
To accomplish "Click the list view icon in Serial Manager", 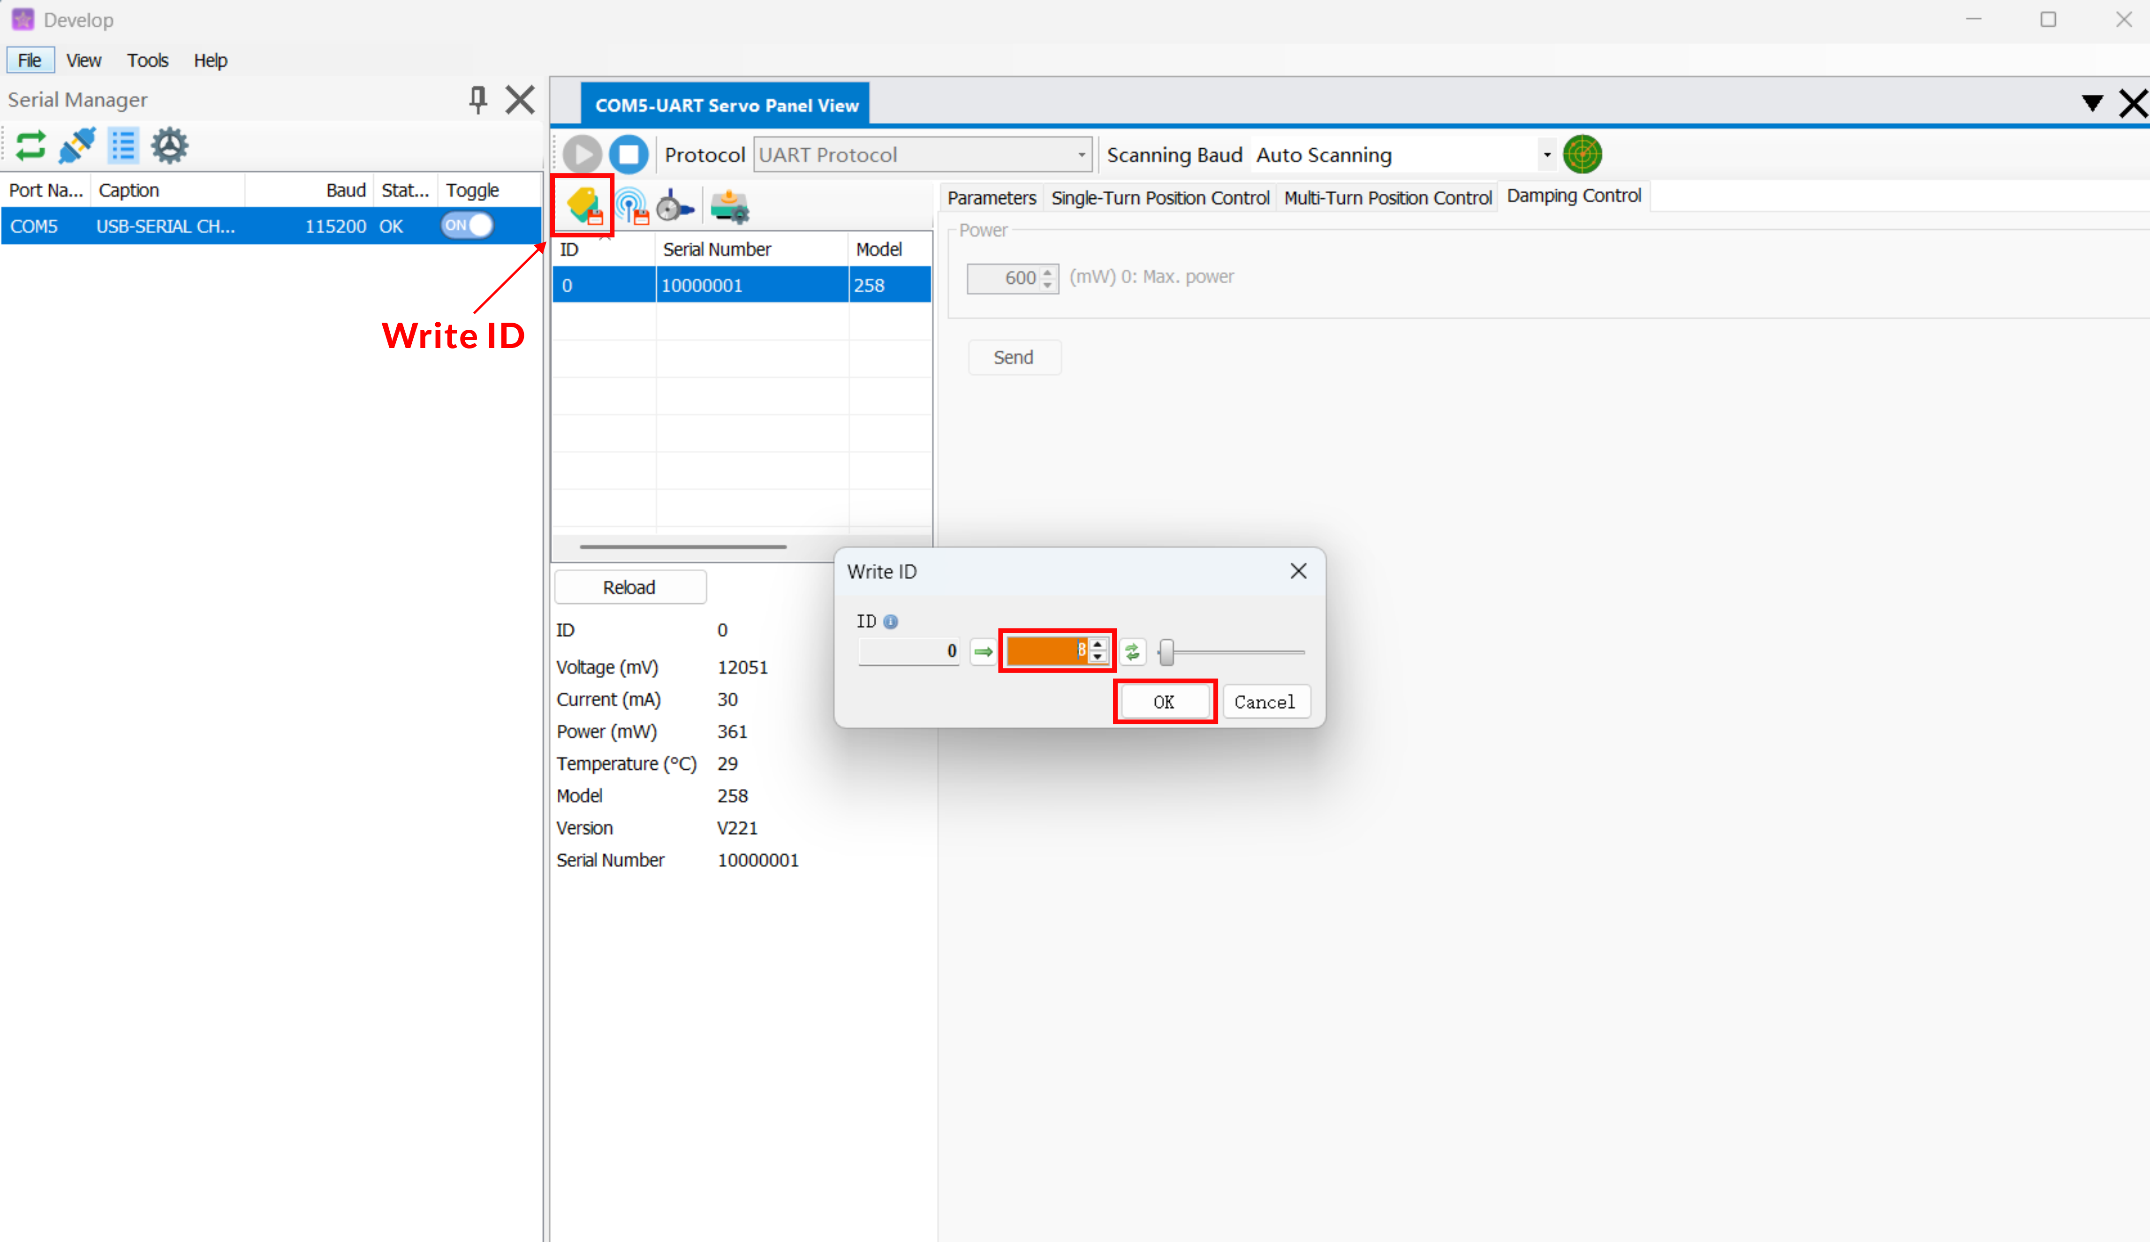I will tap(124, 146).
